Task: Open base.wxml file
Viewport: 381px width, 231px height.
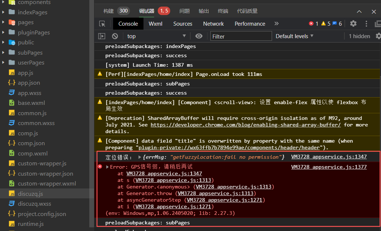Action: 31,103
